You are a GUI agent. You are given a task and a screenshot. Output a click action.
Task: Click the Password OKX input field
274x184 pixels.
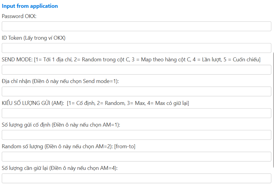tap(137, 26)
